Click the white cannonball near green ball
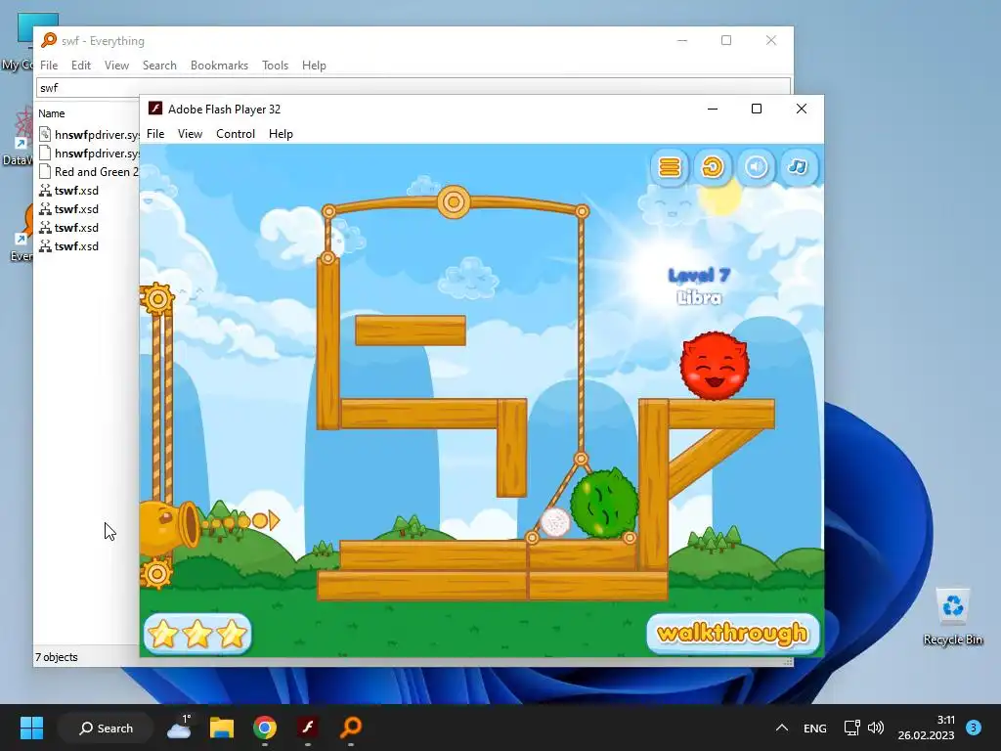Viewport: 1001px width, 751px height. click(555, 522)
